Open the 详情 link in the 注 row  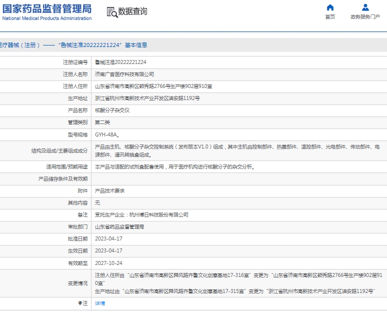coord(100,303)
